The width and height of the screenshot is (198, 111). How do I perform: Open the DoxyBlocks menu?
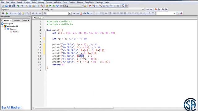pos(89,2)
